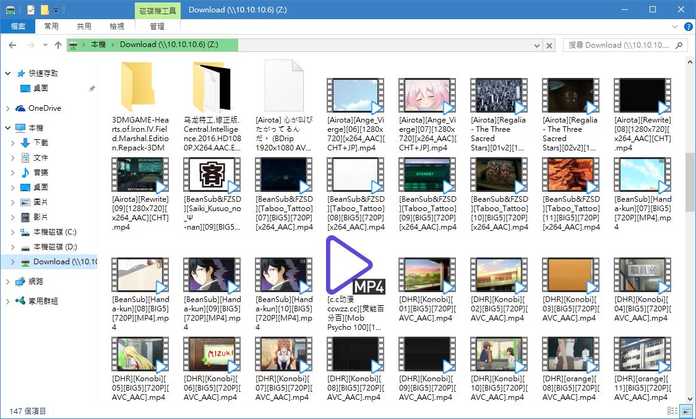The width and height of the screenshot is (696, 419).
Task: Click the file list vertical scrollbar thumb
Action: (690, 184)
